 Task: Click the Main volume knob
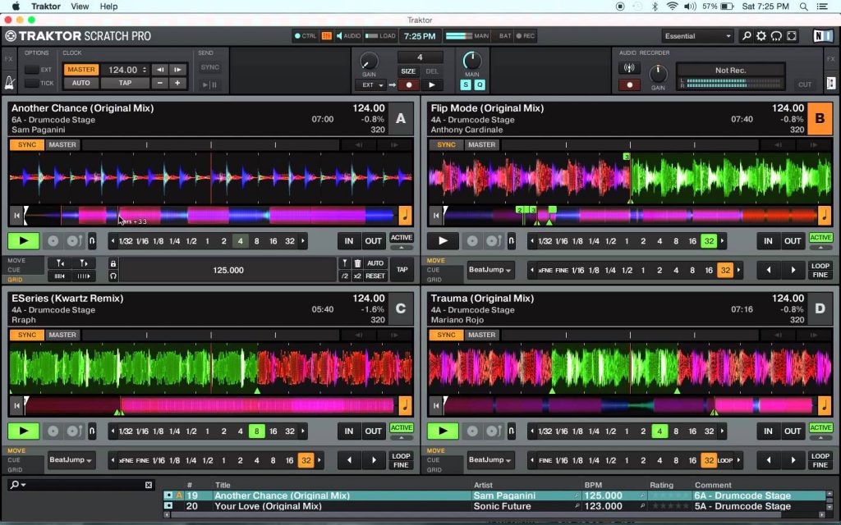point(471,61)
